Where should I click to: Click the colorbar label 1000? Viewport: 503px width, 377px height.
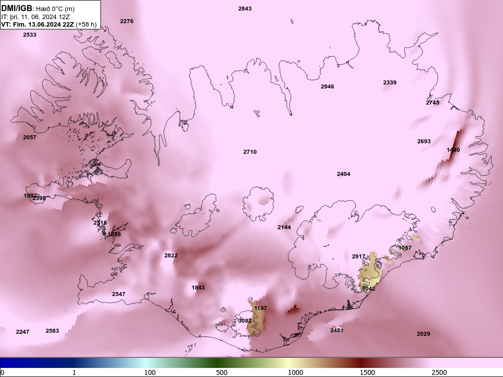(x=295, y=372)
